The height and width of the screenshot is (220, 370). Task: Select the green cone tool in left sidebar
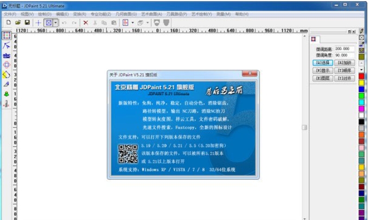pyautogui.click(x=7, y=94)
